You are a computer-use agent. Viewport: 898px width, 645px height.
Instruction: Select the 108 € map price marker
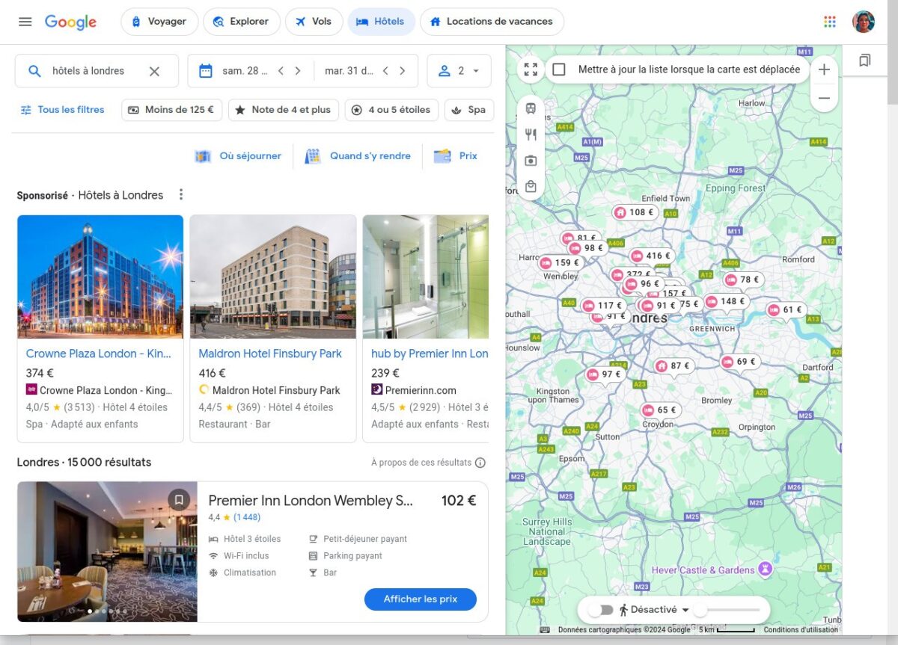635,212
